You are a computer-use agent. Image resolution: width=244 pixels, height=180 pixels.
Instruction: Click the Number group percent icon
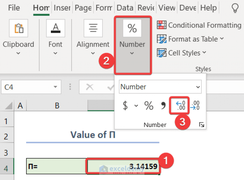[x=132, y=28]
